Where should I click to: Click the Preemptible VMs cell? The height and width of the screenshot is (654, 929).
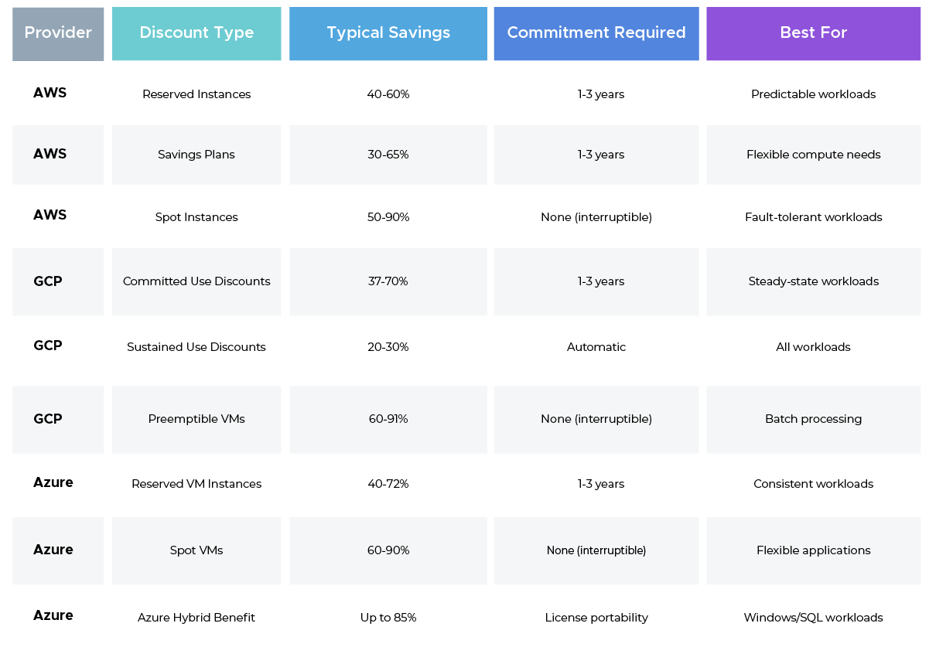[x=196, y=418]
